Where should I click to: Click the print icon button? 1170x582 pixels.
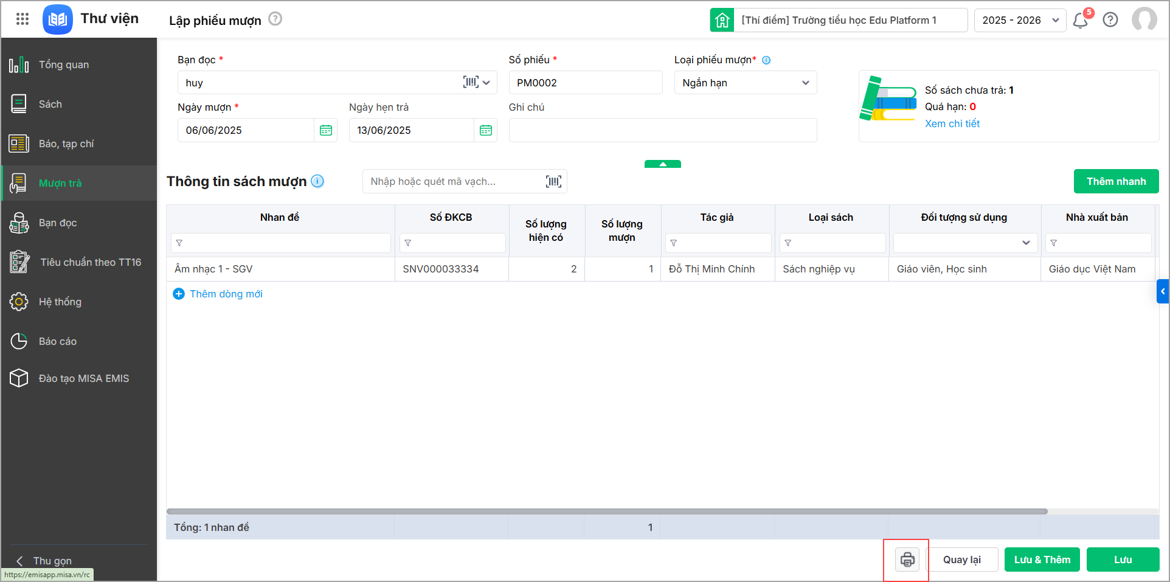pos(907,559)
